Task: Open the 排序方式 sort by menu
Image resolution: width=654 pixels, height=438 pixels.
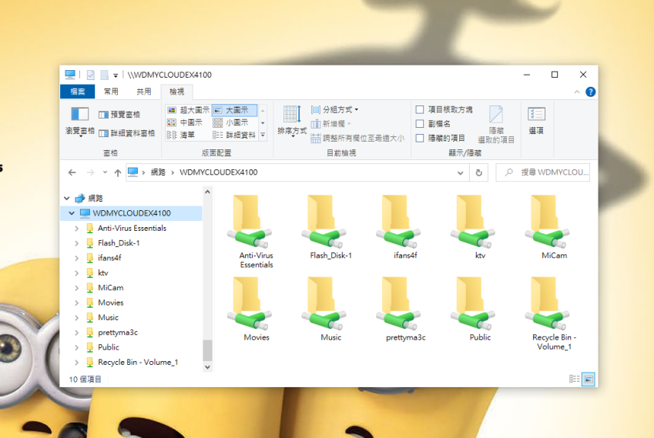Action: coord(292,120)
